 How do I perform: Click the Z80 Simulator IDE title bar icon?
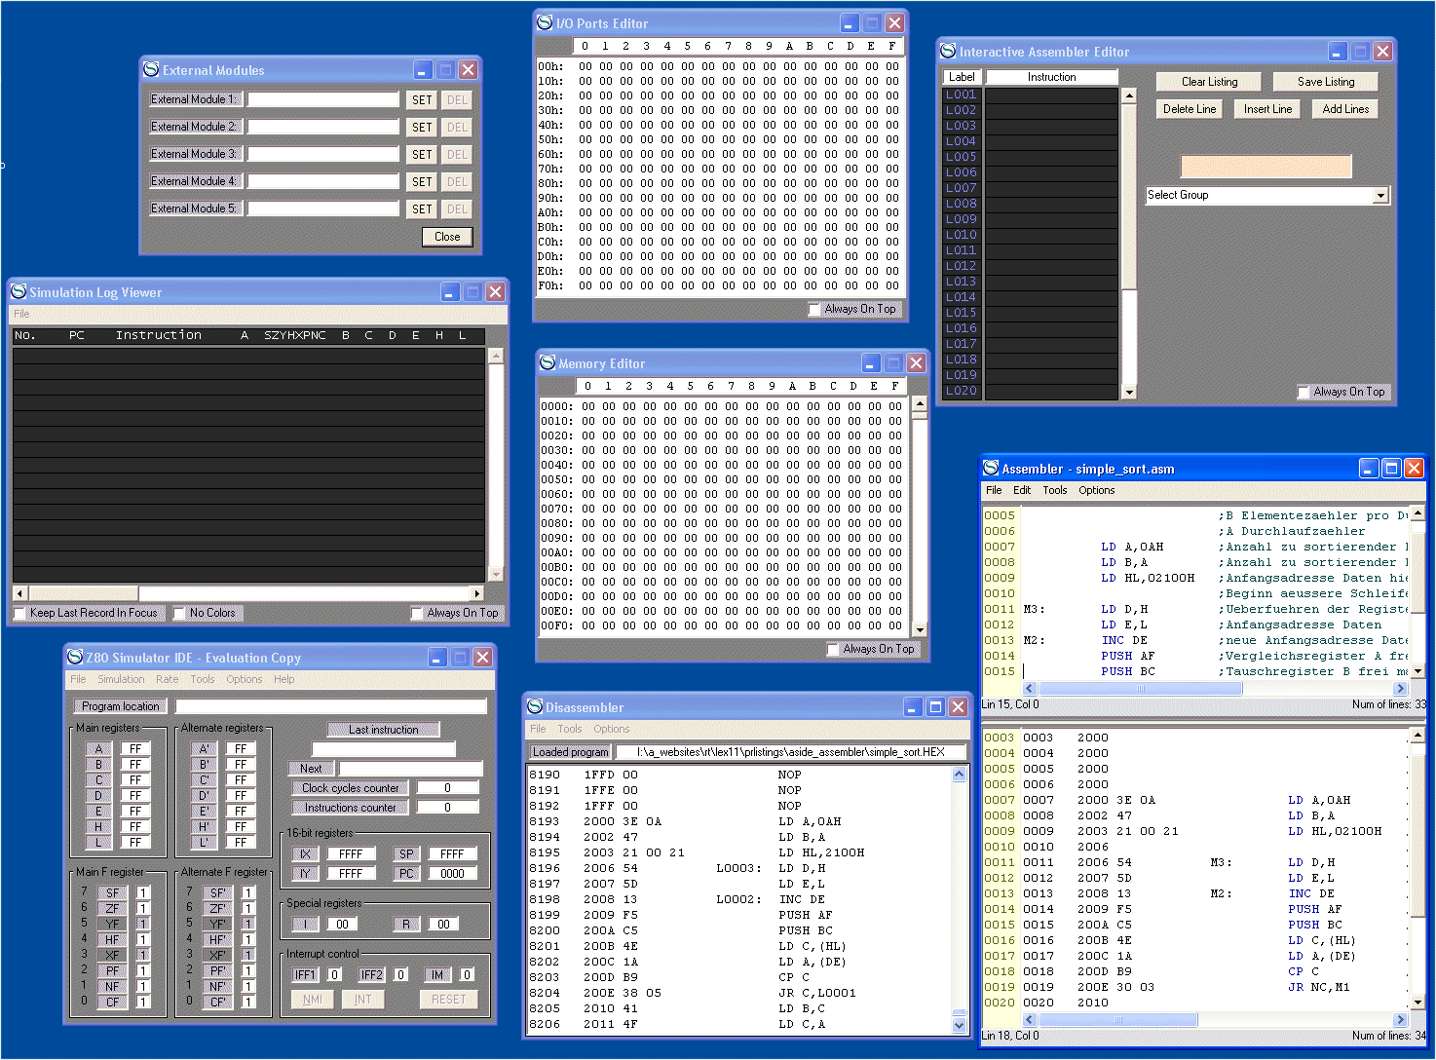tap(75, 658)
